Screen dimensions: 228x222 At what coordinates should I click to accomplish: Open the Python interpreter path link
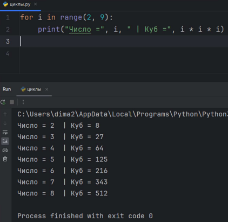[123, 114]
